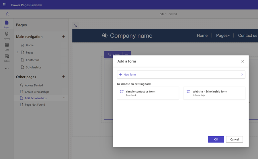
Task: Open the Pages dropdown in site header
Action: (x=223, y=36)
